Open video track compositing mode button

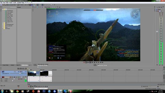[22, 73]
